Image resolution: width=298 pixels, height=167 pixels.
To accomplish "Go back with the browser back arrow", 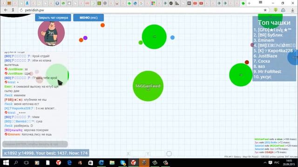I will click(6, 10).
